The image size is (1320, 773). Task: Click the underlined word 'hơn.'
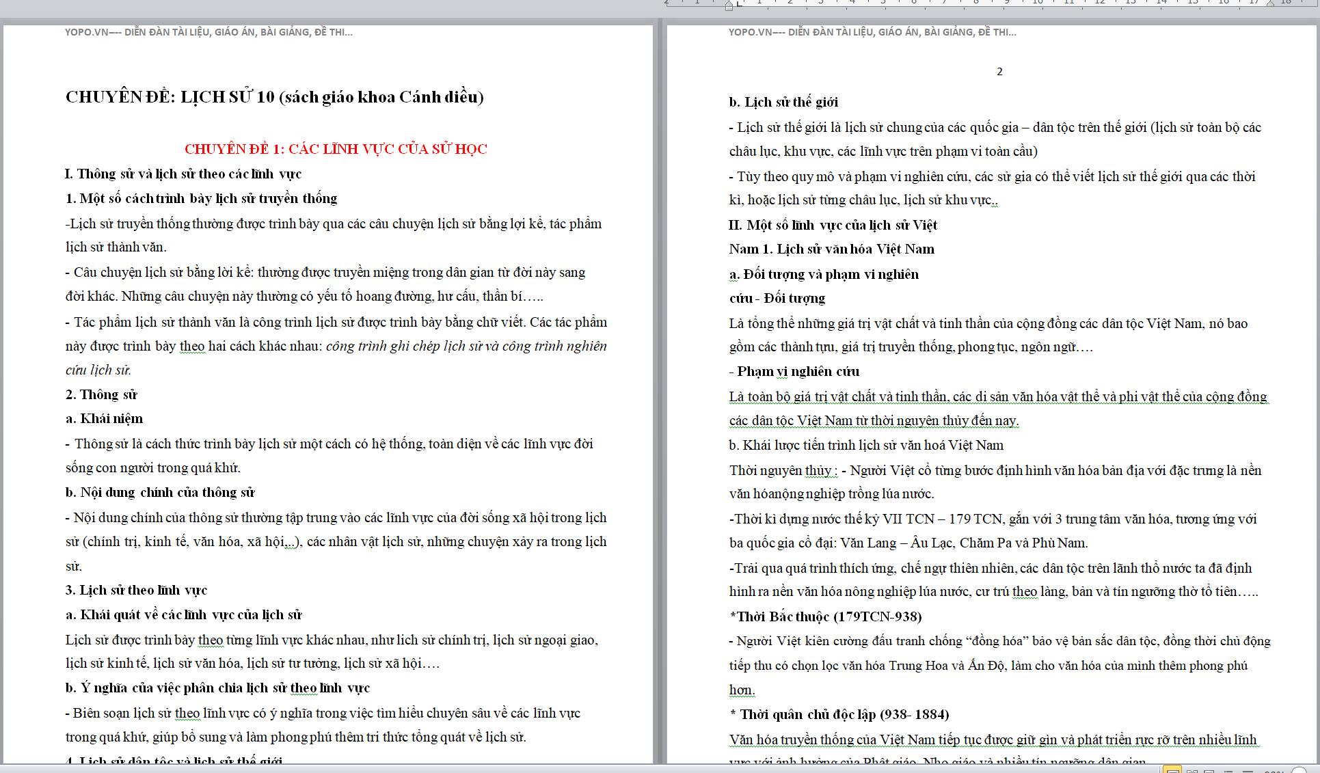coord(742,690)
